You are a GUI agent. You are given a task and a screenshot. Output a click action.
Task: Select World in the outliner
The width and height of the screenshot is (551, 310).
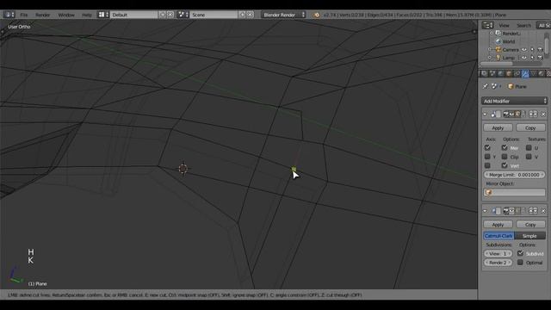pyautogui.click(x=509, y=41)
